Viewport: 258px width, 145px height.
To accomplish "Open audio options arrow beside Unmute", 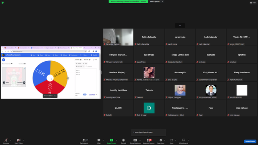I will 10,140.
